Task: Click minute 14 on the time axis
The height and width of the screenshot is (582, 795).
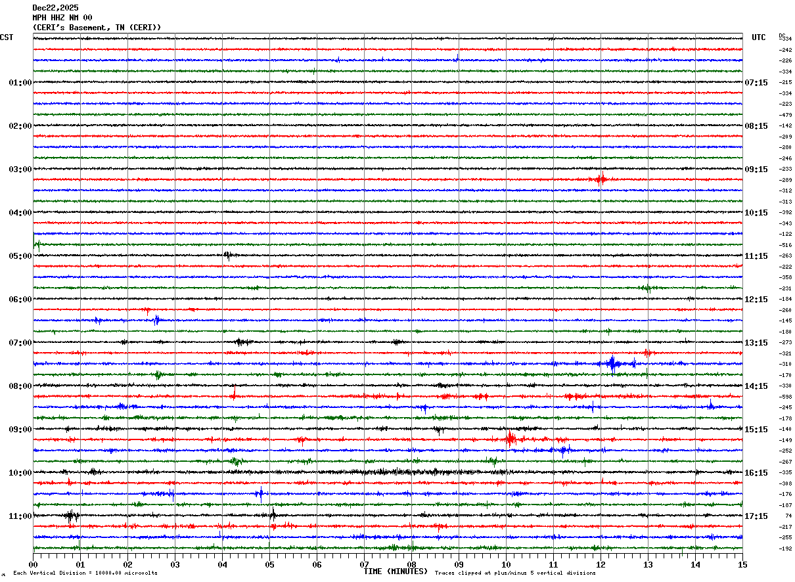Action: (695, 564)
